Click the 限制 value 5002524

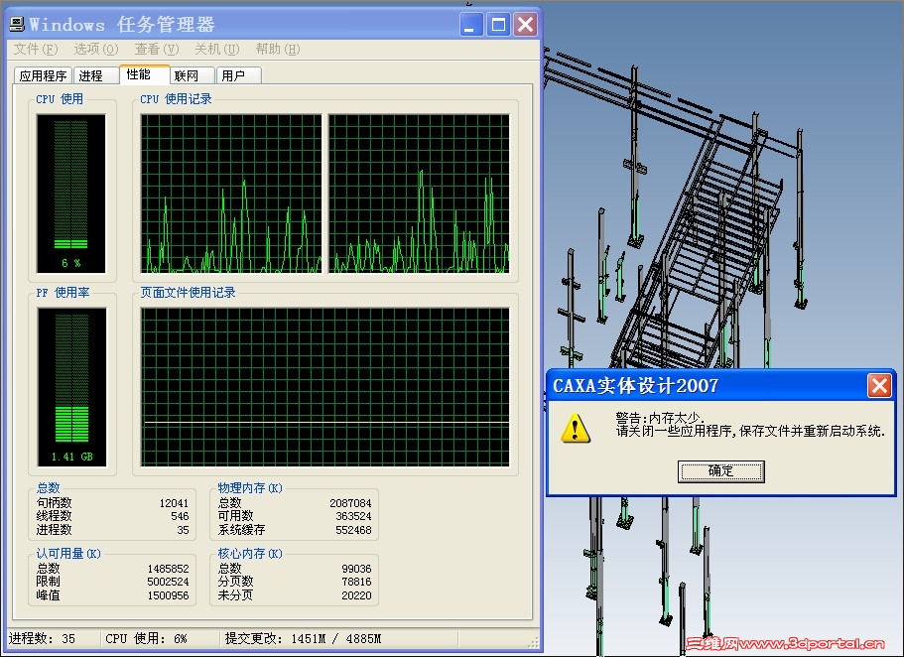coord(168,582)
